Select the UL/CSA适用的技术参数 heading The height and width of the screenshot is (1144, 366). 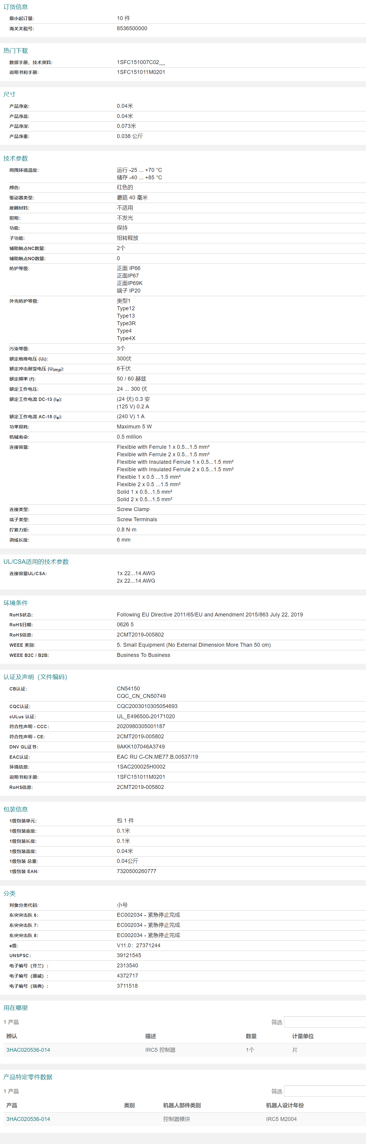tap(36, 562)
